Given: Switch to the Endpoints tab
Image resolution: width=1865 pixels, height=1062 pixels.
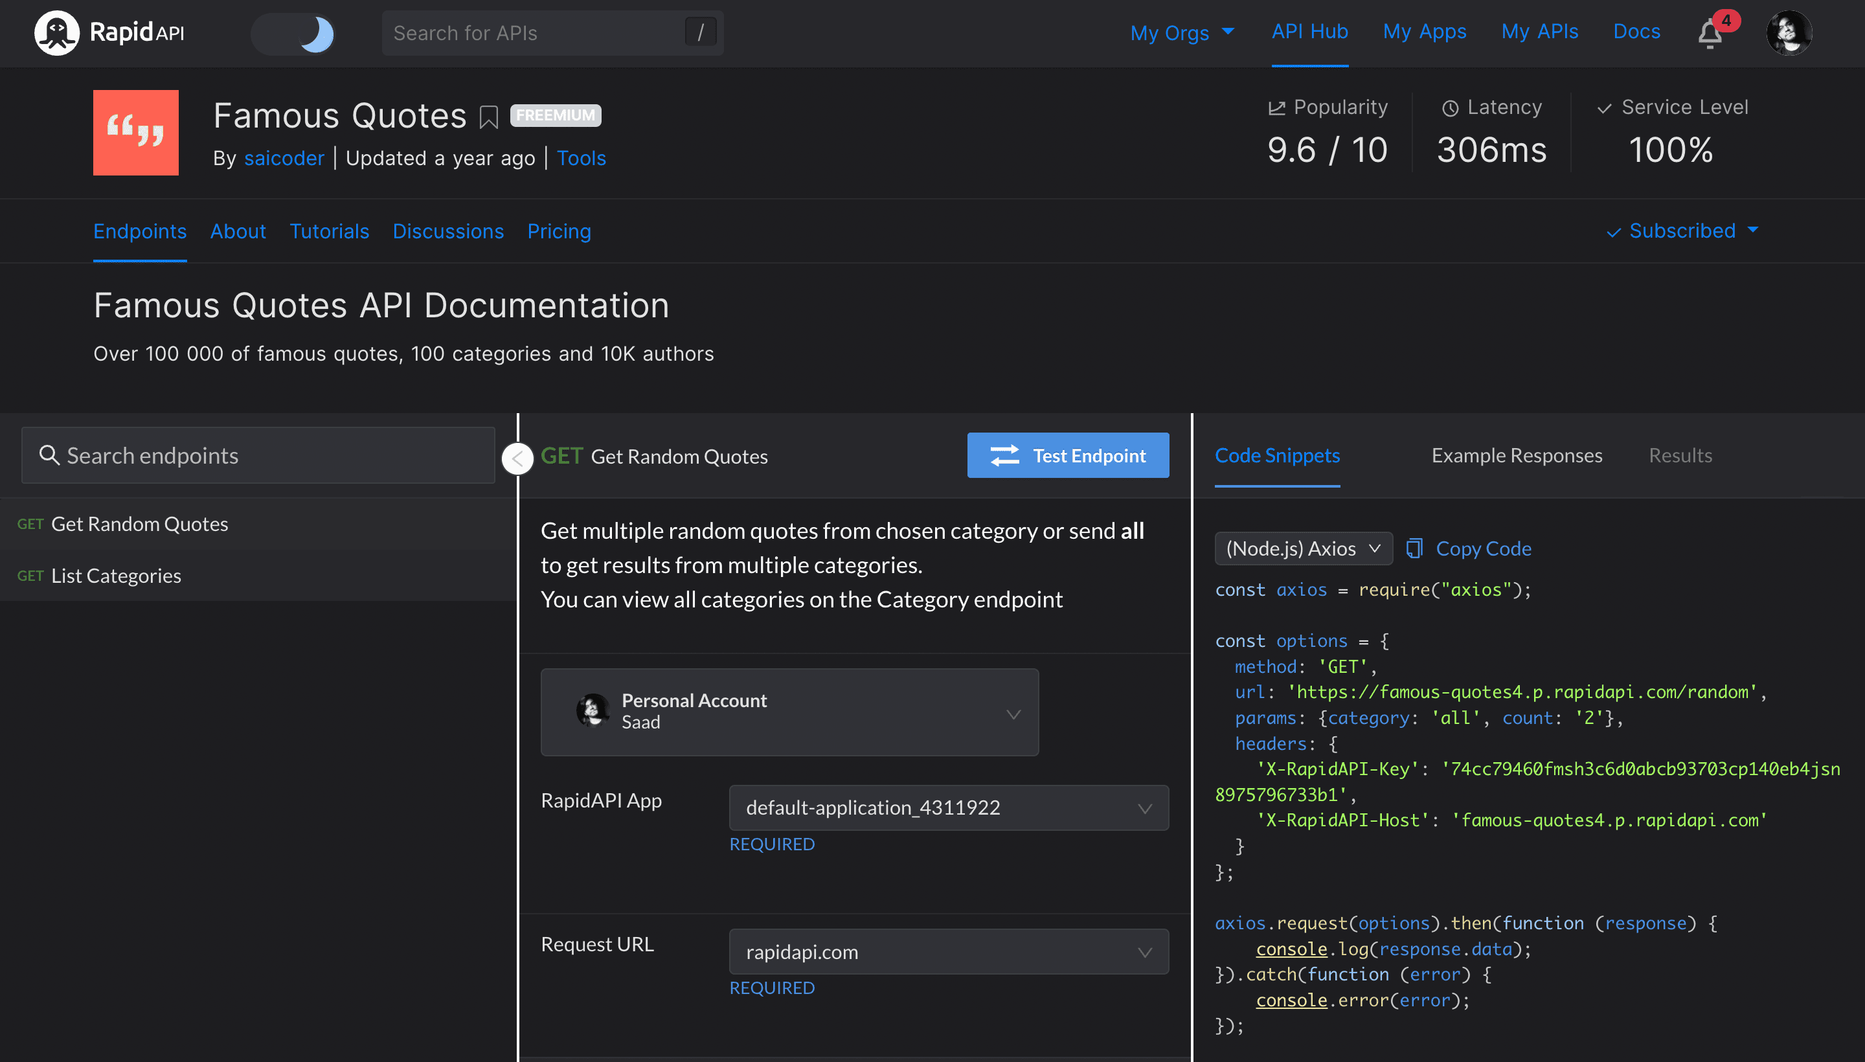Looking at the screenshot, I should [139, 231].
